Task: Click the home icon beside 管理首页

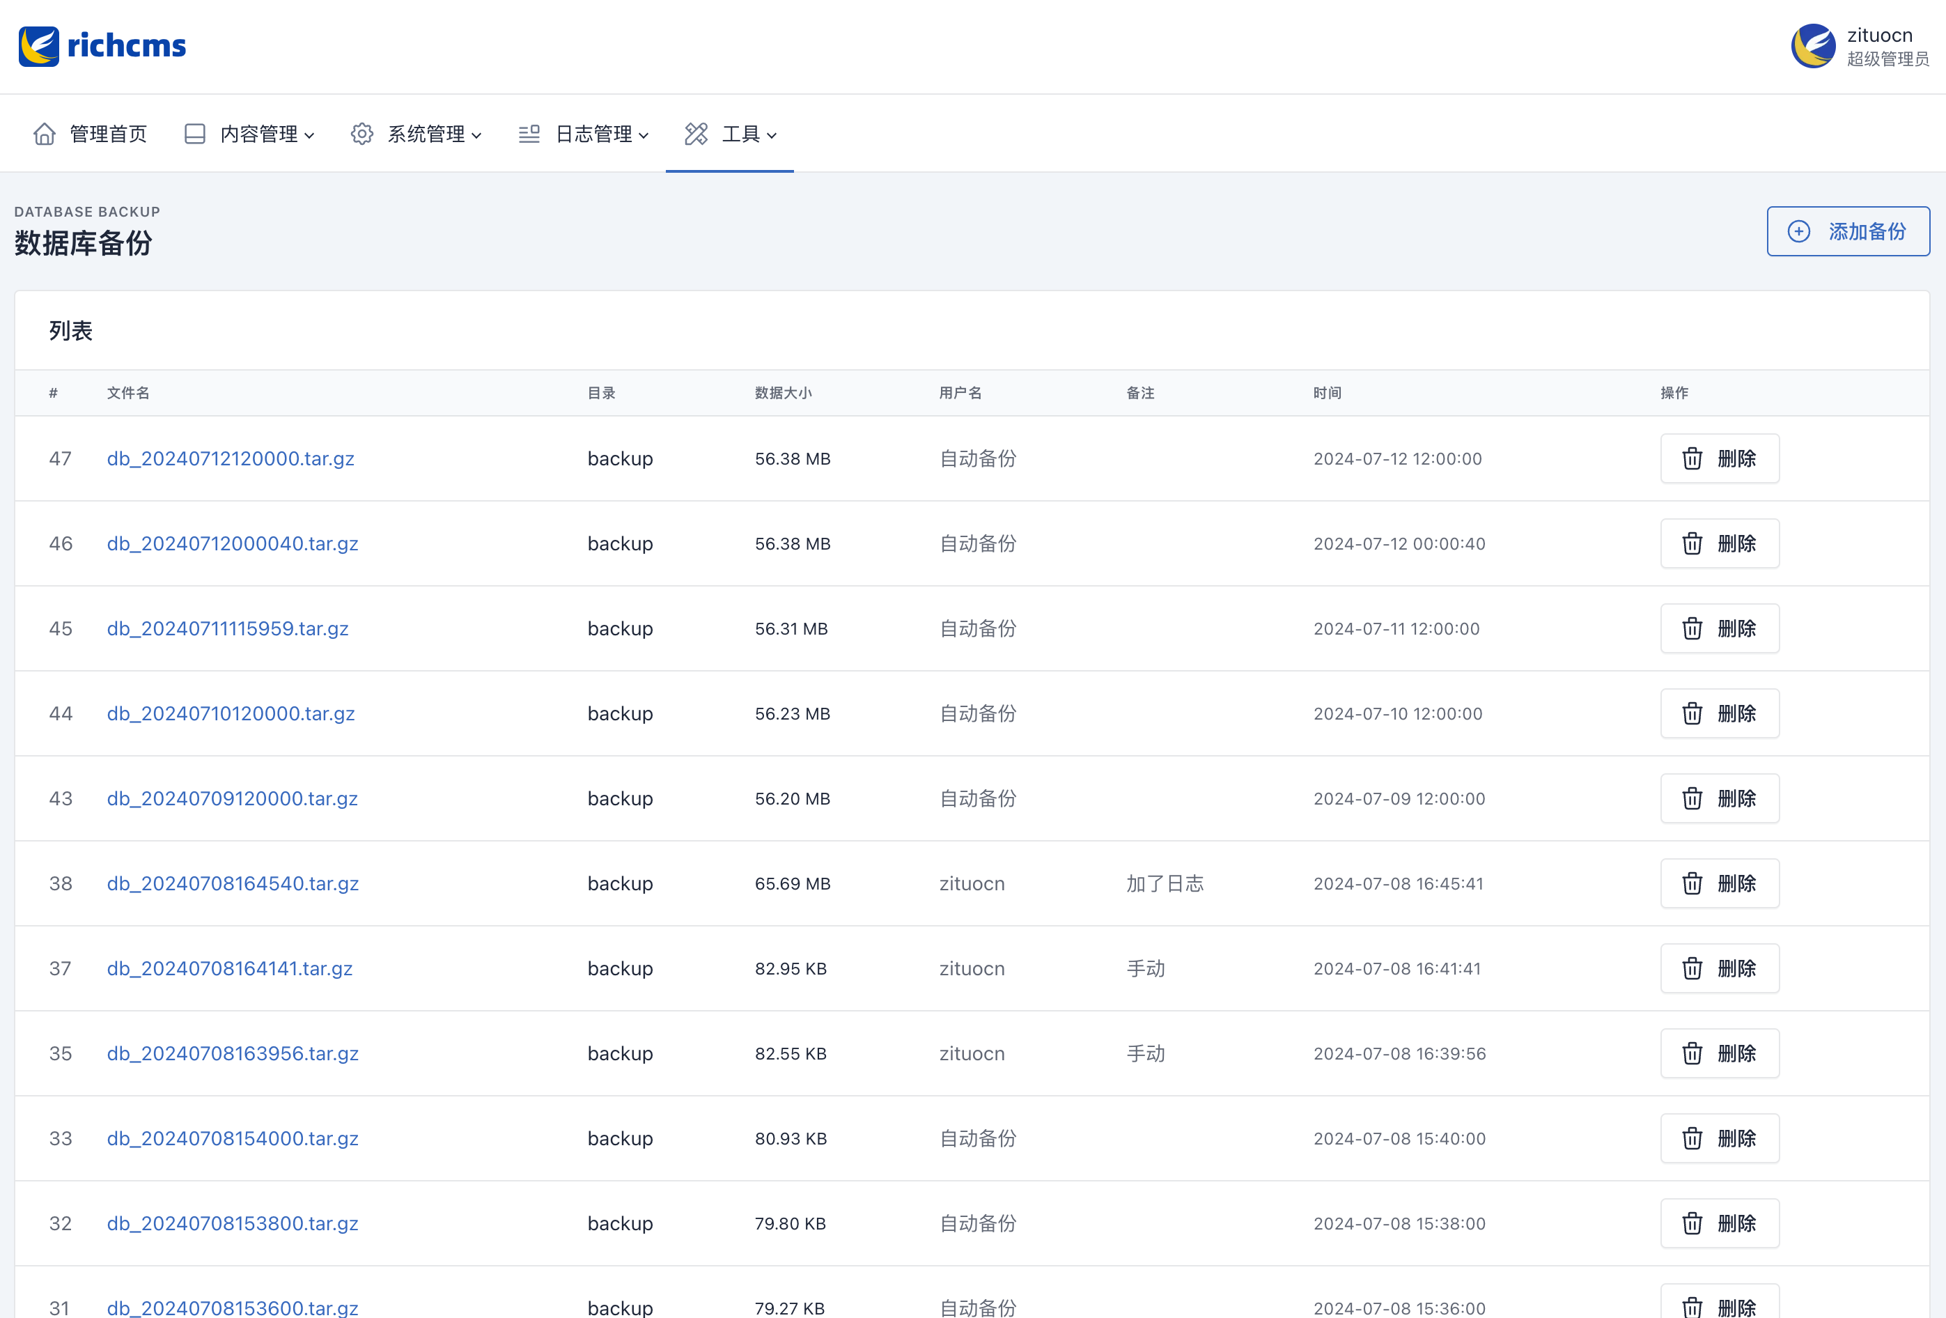Action: (x=45, y=134)
